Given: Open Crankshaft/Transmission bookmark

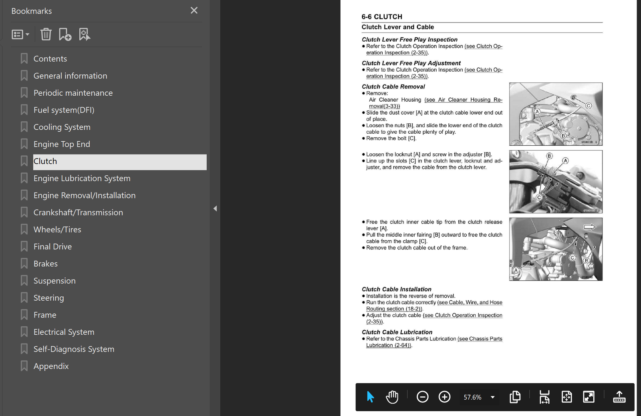Looking at the screenshot, I should tap(78, 213).
